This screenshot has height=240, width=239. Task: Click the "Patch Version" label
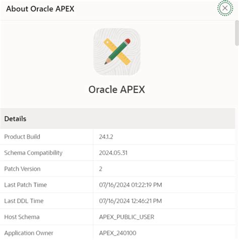pos(22,169)
